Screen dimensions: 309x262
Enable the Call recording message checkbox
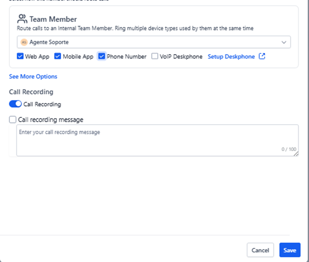click(x=13, y=120)
